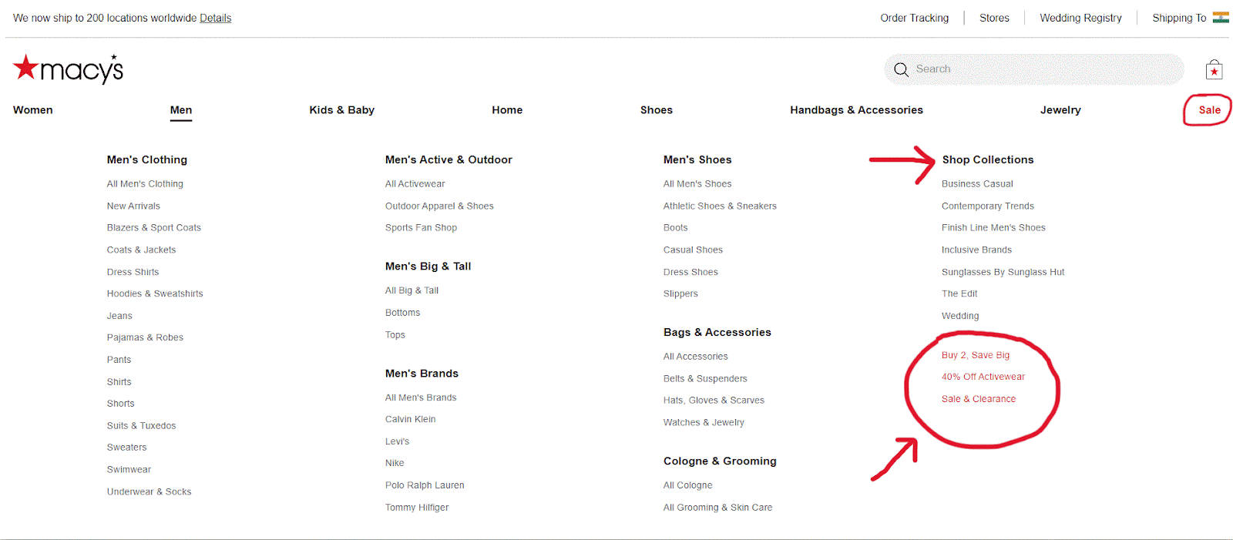This screenshot has width=1233, height=540.
Task: Select Big & Tall Tops
Action: [x=395, y=335]
